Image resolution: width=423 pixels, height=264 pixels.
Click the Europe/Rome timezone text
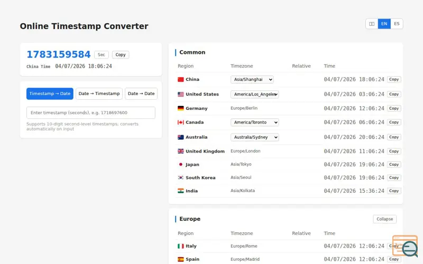pos(244,246)
